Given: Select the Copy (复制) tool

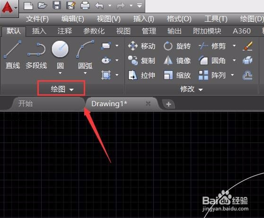Looking at the screenshot, I should [x=141, y=60].
